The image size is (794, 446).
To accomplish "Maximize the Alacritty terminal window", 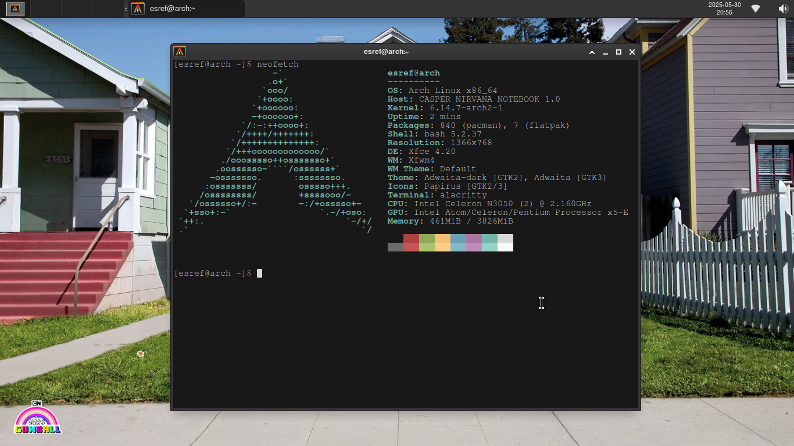I will click(x=618, y=52).
